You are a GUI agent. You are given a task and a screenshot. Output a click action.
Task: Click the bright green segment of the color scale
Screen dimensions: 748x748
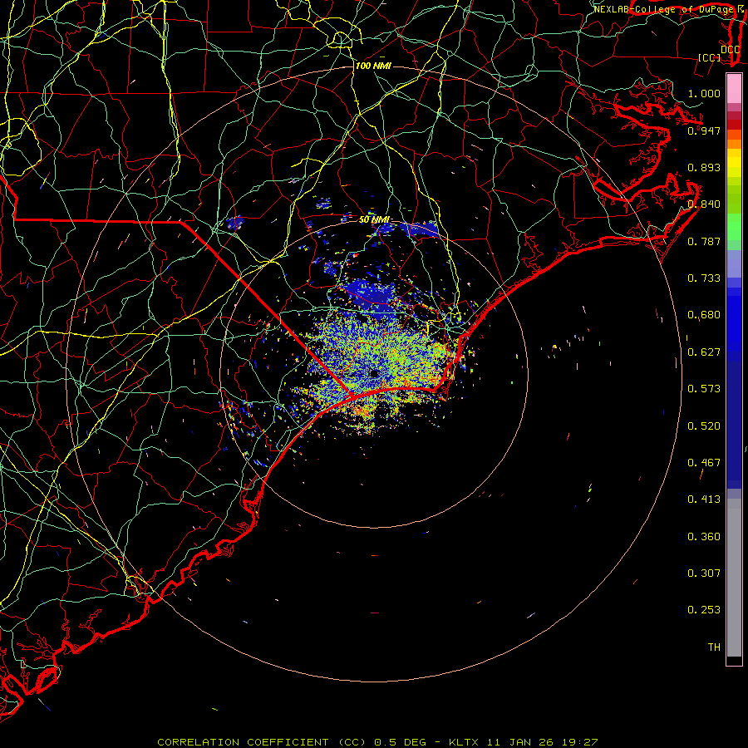[x=734, y=227]
